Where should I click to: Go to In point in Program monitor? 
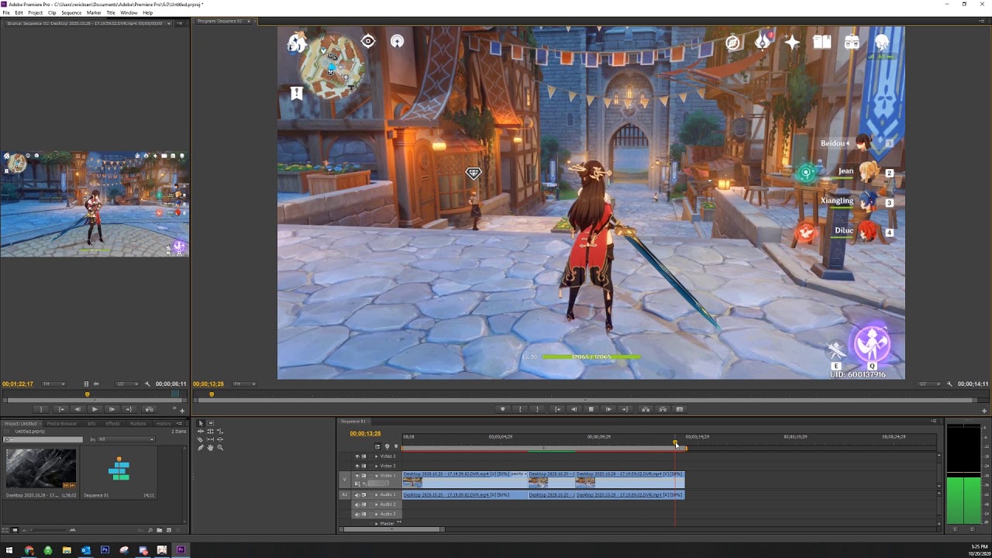click(x=556, y=409)
